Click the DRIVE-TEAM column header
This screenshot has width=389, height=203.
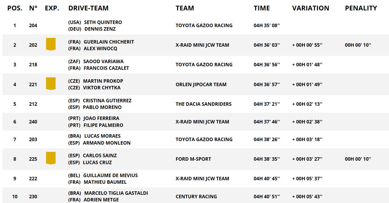pyautogui.click(x=88, y=8)
